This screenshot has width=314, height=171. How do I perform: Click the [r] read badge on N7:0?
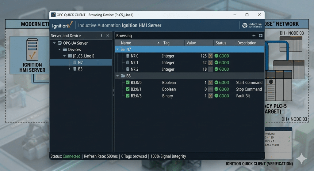pyautogui.click(x=210, y=56)
